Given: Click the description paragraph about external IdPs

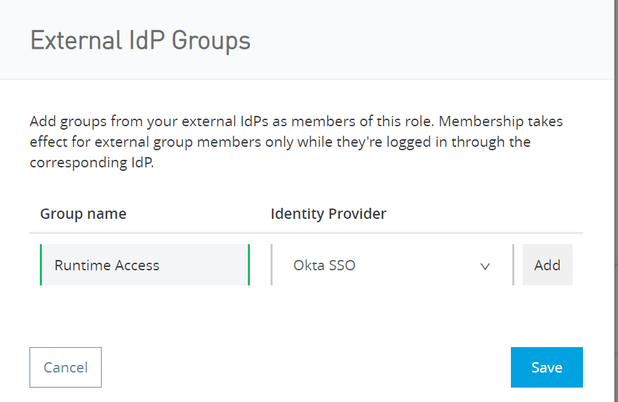Looking at the screenshot, I should (296, 142).
